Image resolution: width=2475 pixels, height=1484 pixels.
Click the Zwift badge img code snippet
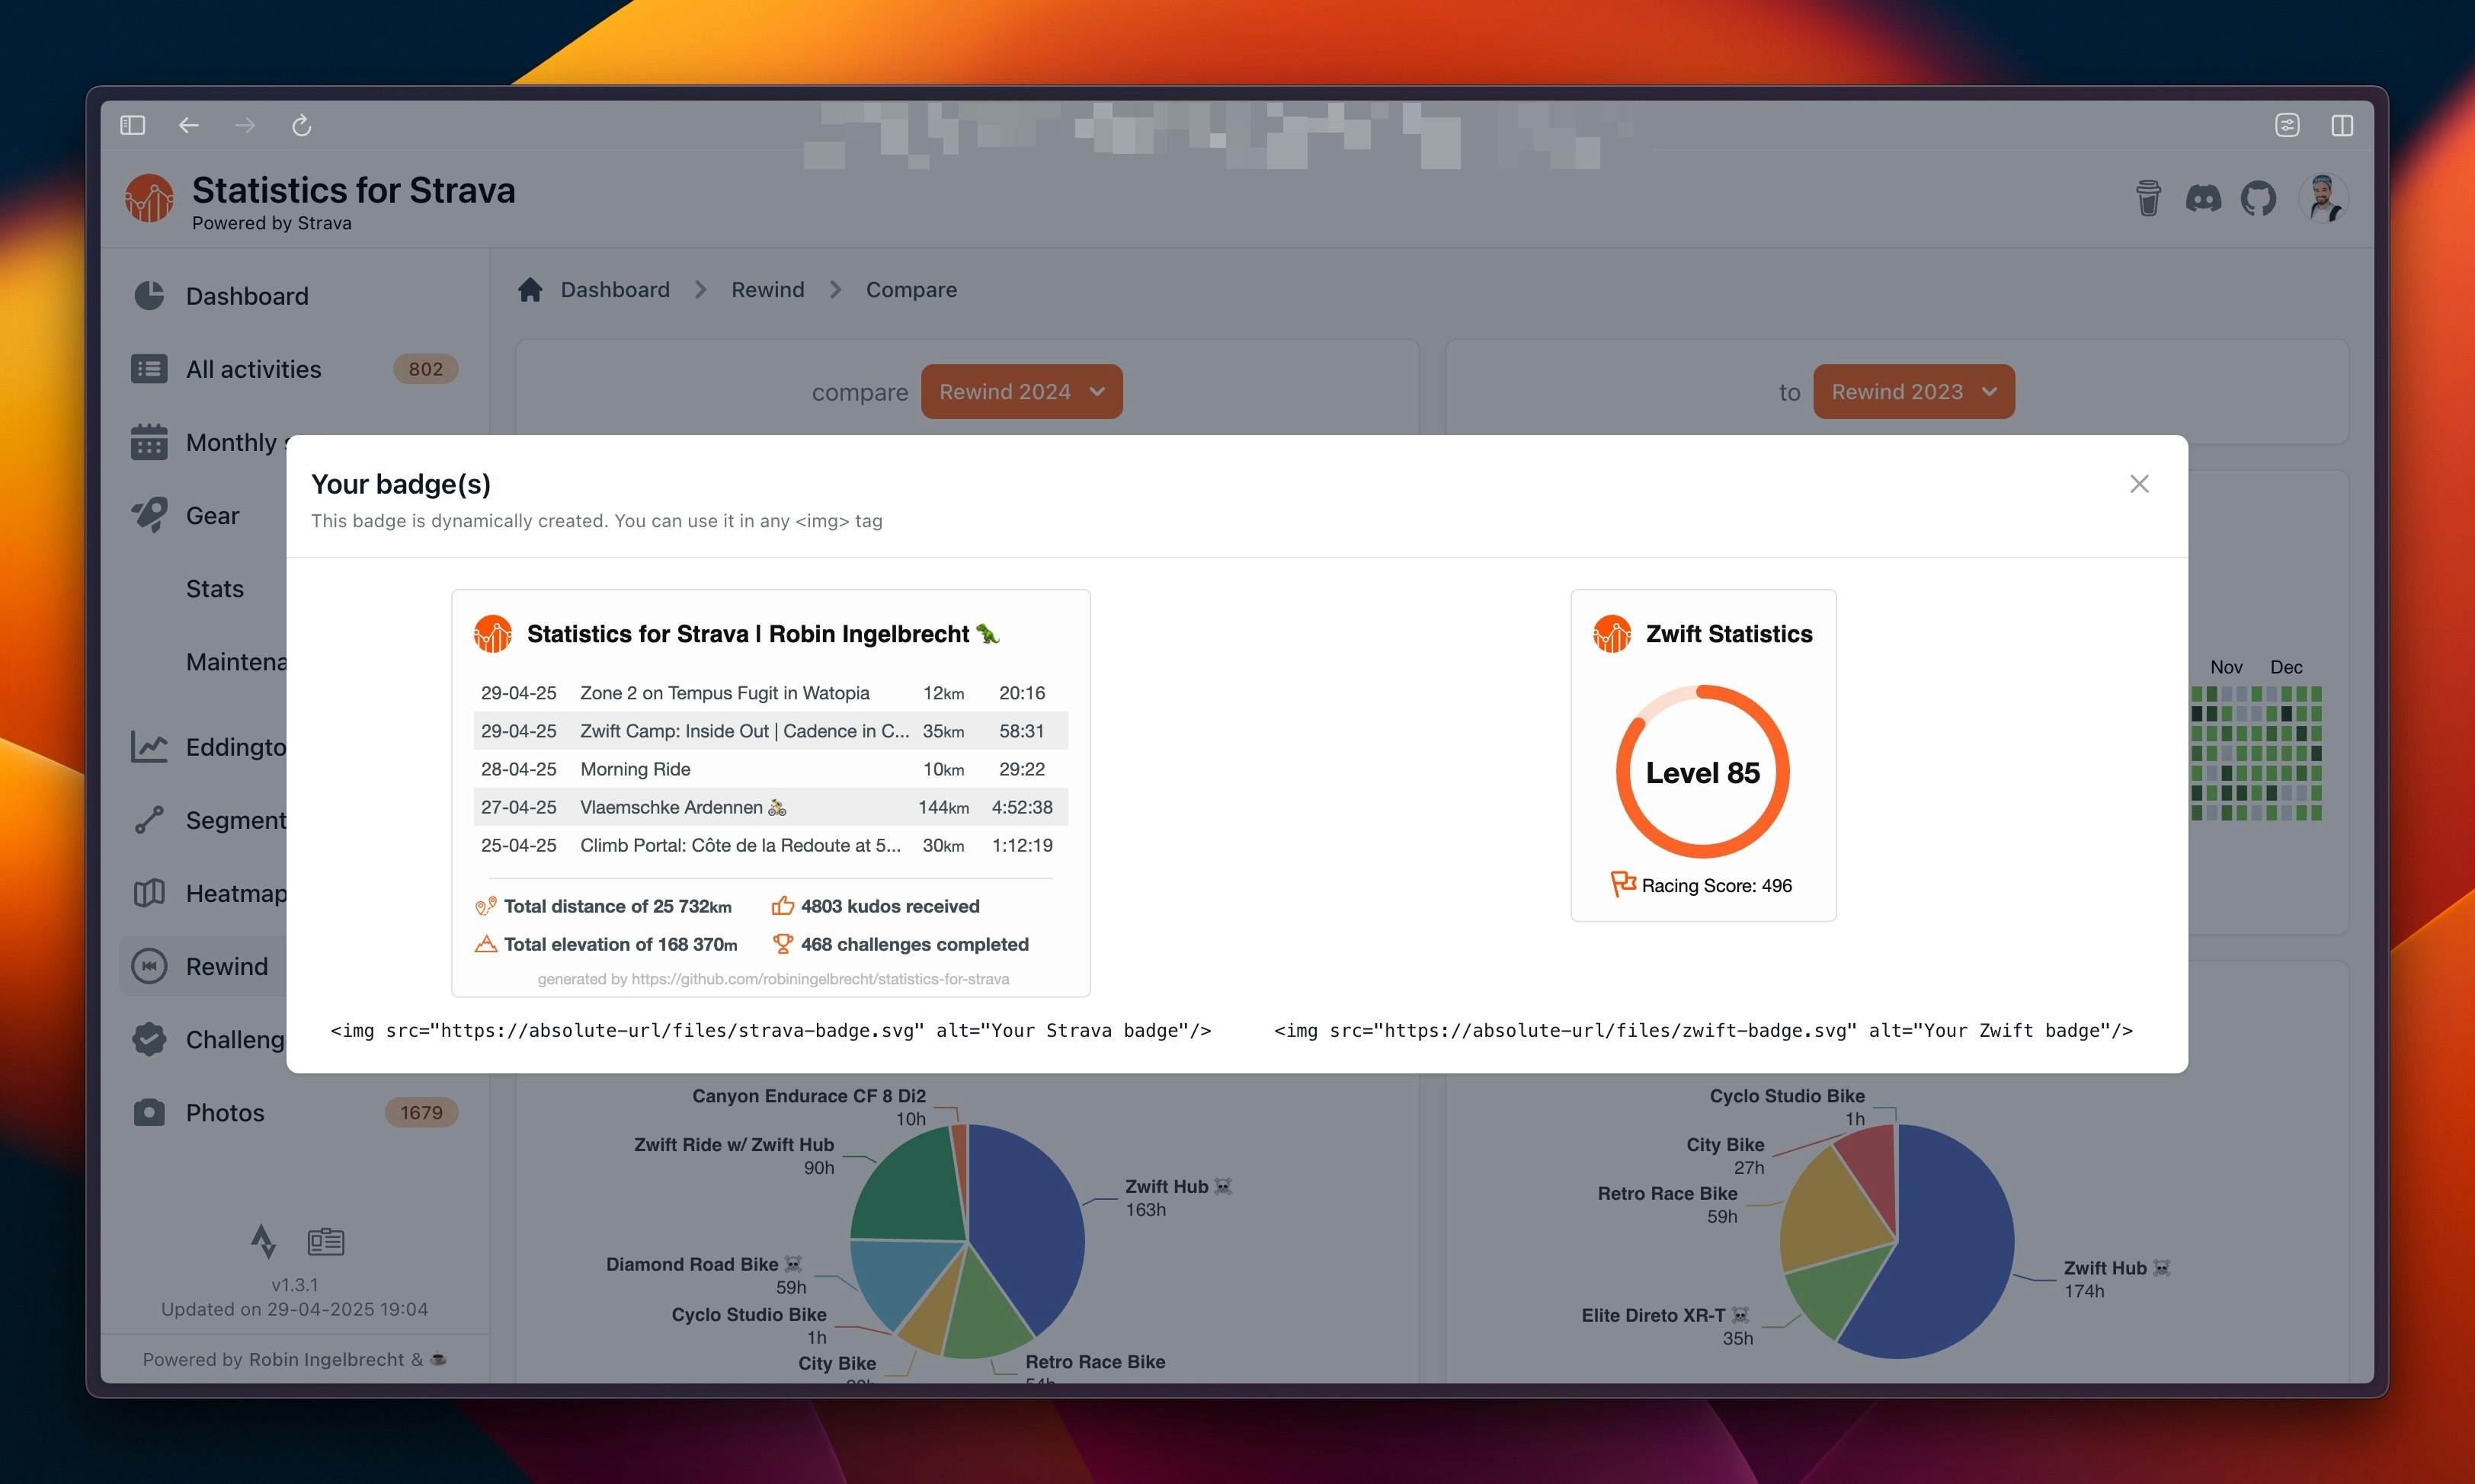1704,1030
